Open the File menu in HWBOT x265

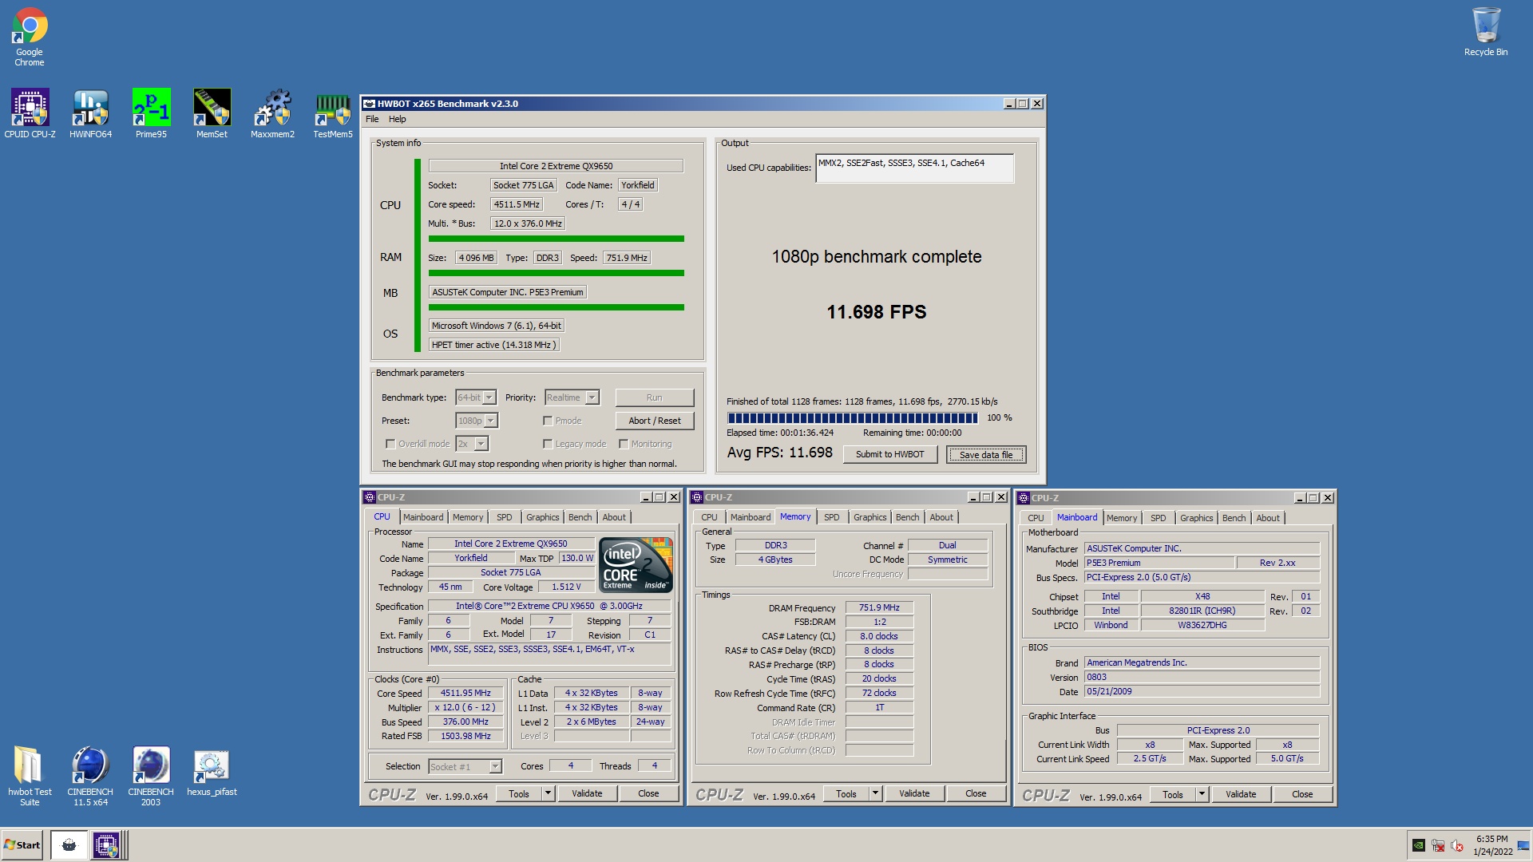pyautogui.click(x=372, y=119)
